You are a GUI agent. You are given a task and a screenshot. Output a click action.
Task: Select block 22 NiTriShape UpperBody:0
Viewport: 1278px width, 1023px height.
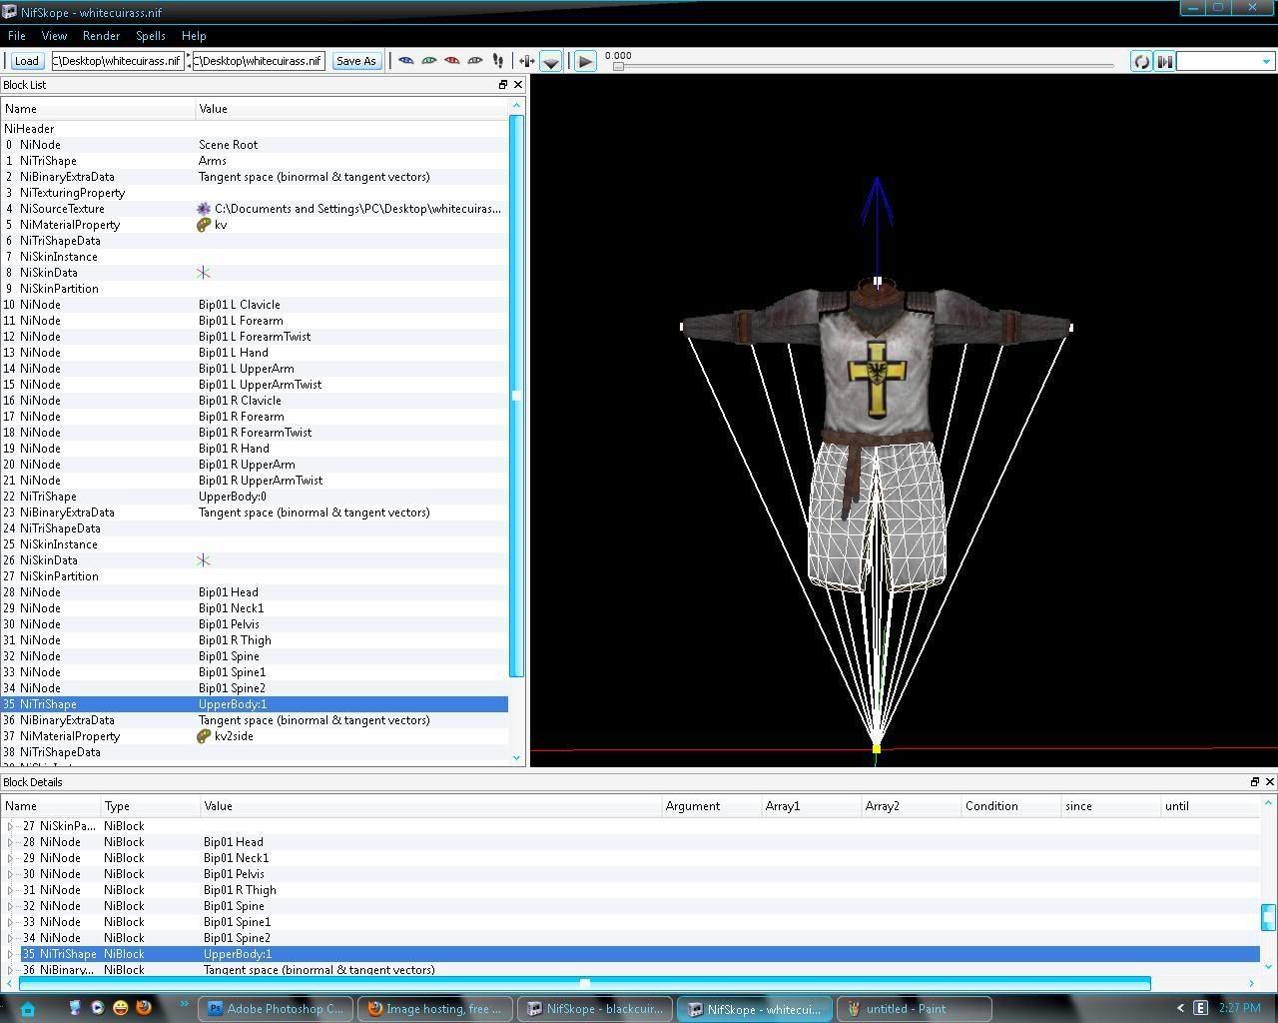click(x=255, y=497)
